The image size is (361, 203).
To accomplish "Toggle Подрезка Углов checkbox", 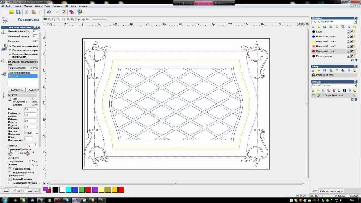I will [x=10, y=169].
